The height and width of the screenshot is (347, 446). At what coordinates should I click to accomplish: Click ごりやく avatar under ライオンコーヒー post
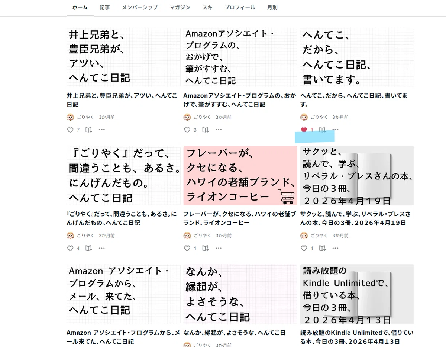[x=187, y=235]
